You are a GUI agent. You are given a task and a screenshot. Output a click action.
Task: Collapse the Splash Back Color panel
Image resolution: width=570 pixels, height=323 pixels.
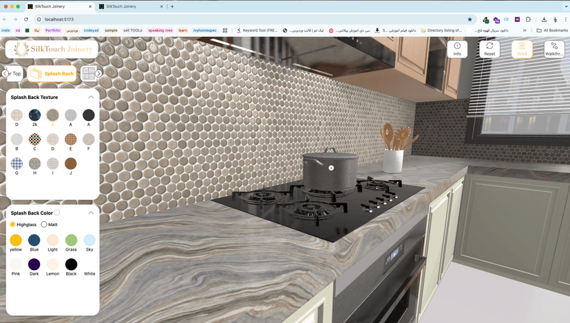pos(91,213)
